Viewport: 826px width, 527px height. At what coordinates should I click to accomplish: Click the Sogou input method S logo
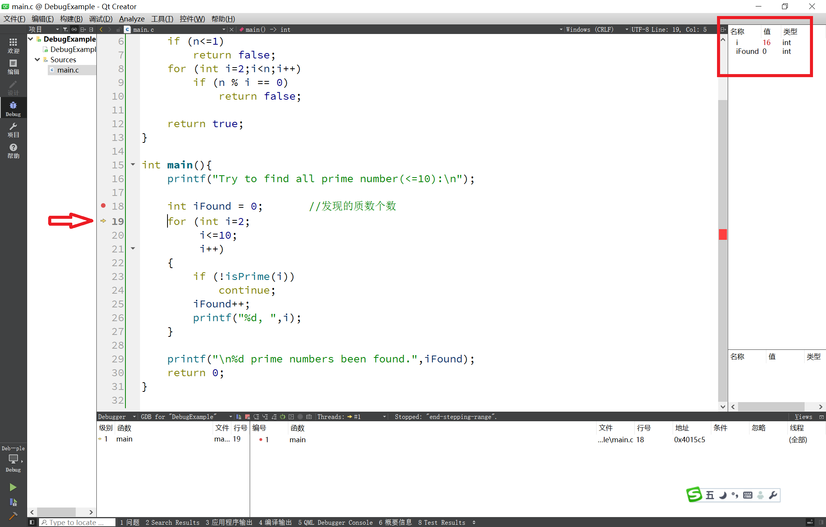694,495
